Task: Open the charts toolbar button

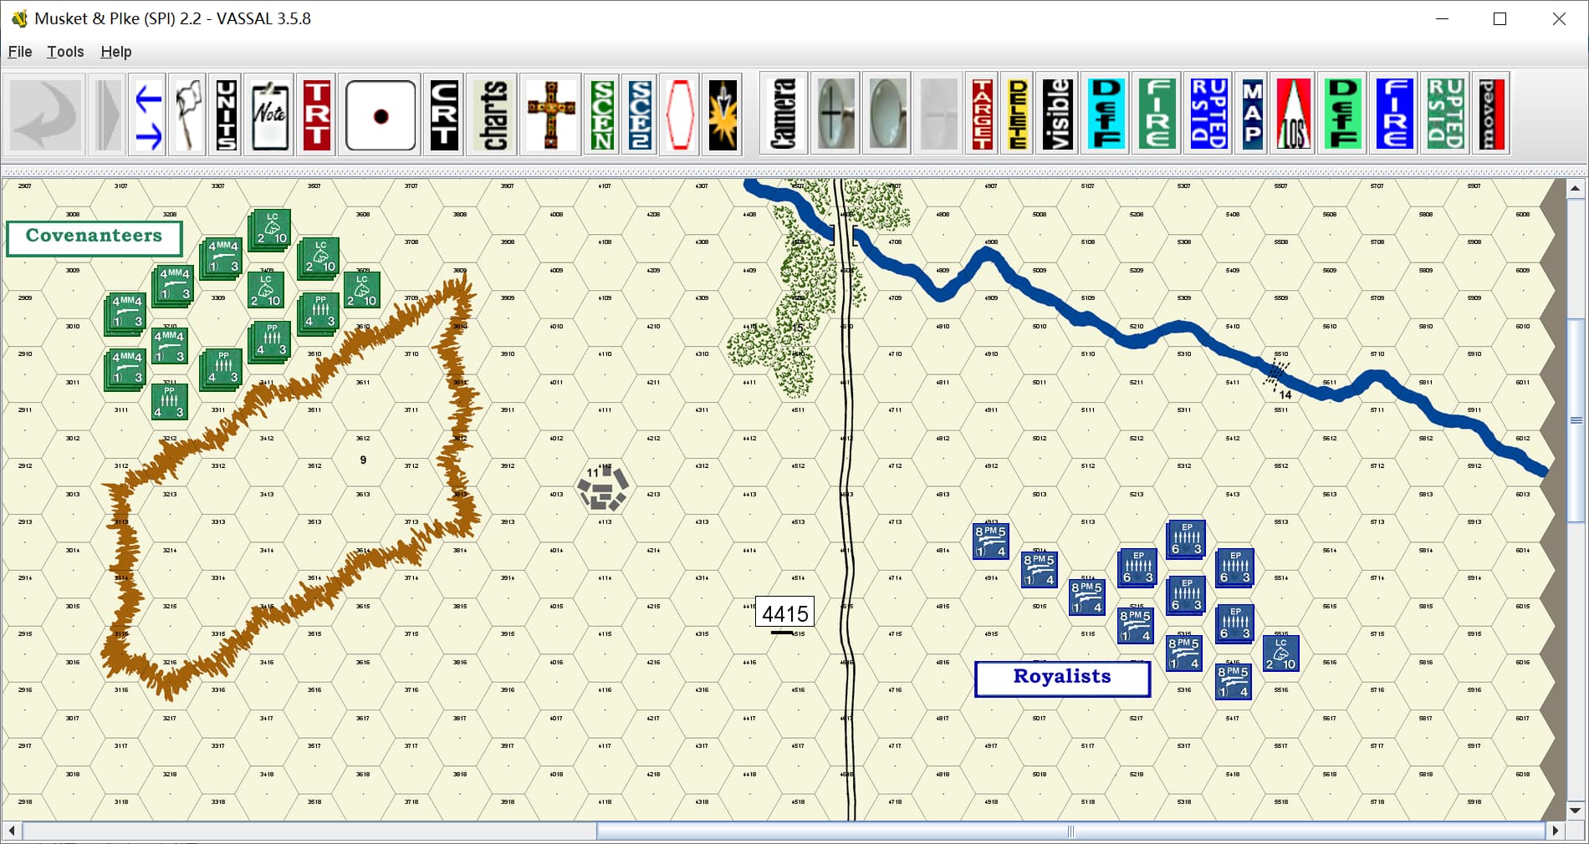Action: coord(492,114)
